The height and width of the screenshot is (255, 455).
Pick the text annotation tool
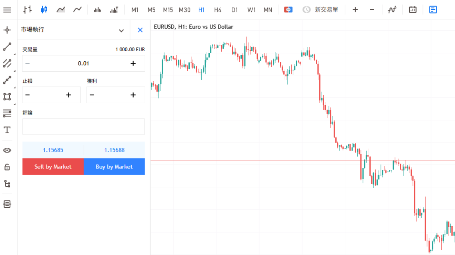point(7,130)
